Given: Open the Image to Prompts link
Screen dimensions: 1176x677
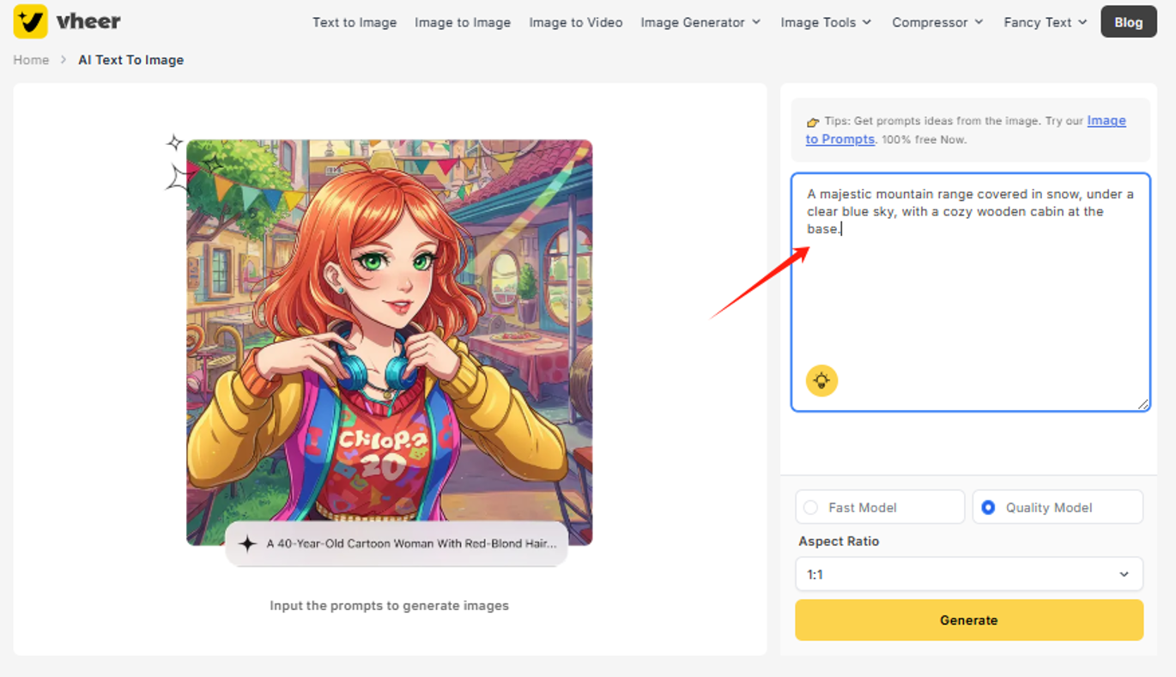Looking at the screenshot, I should point(1106,121).
